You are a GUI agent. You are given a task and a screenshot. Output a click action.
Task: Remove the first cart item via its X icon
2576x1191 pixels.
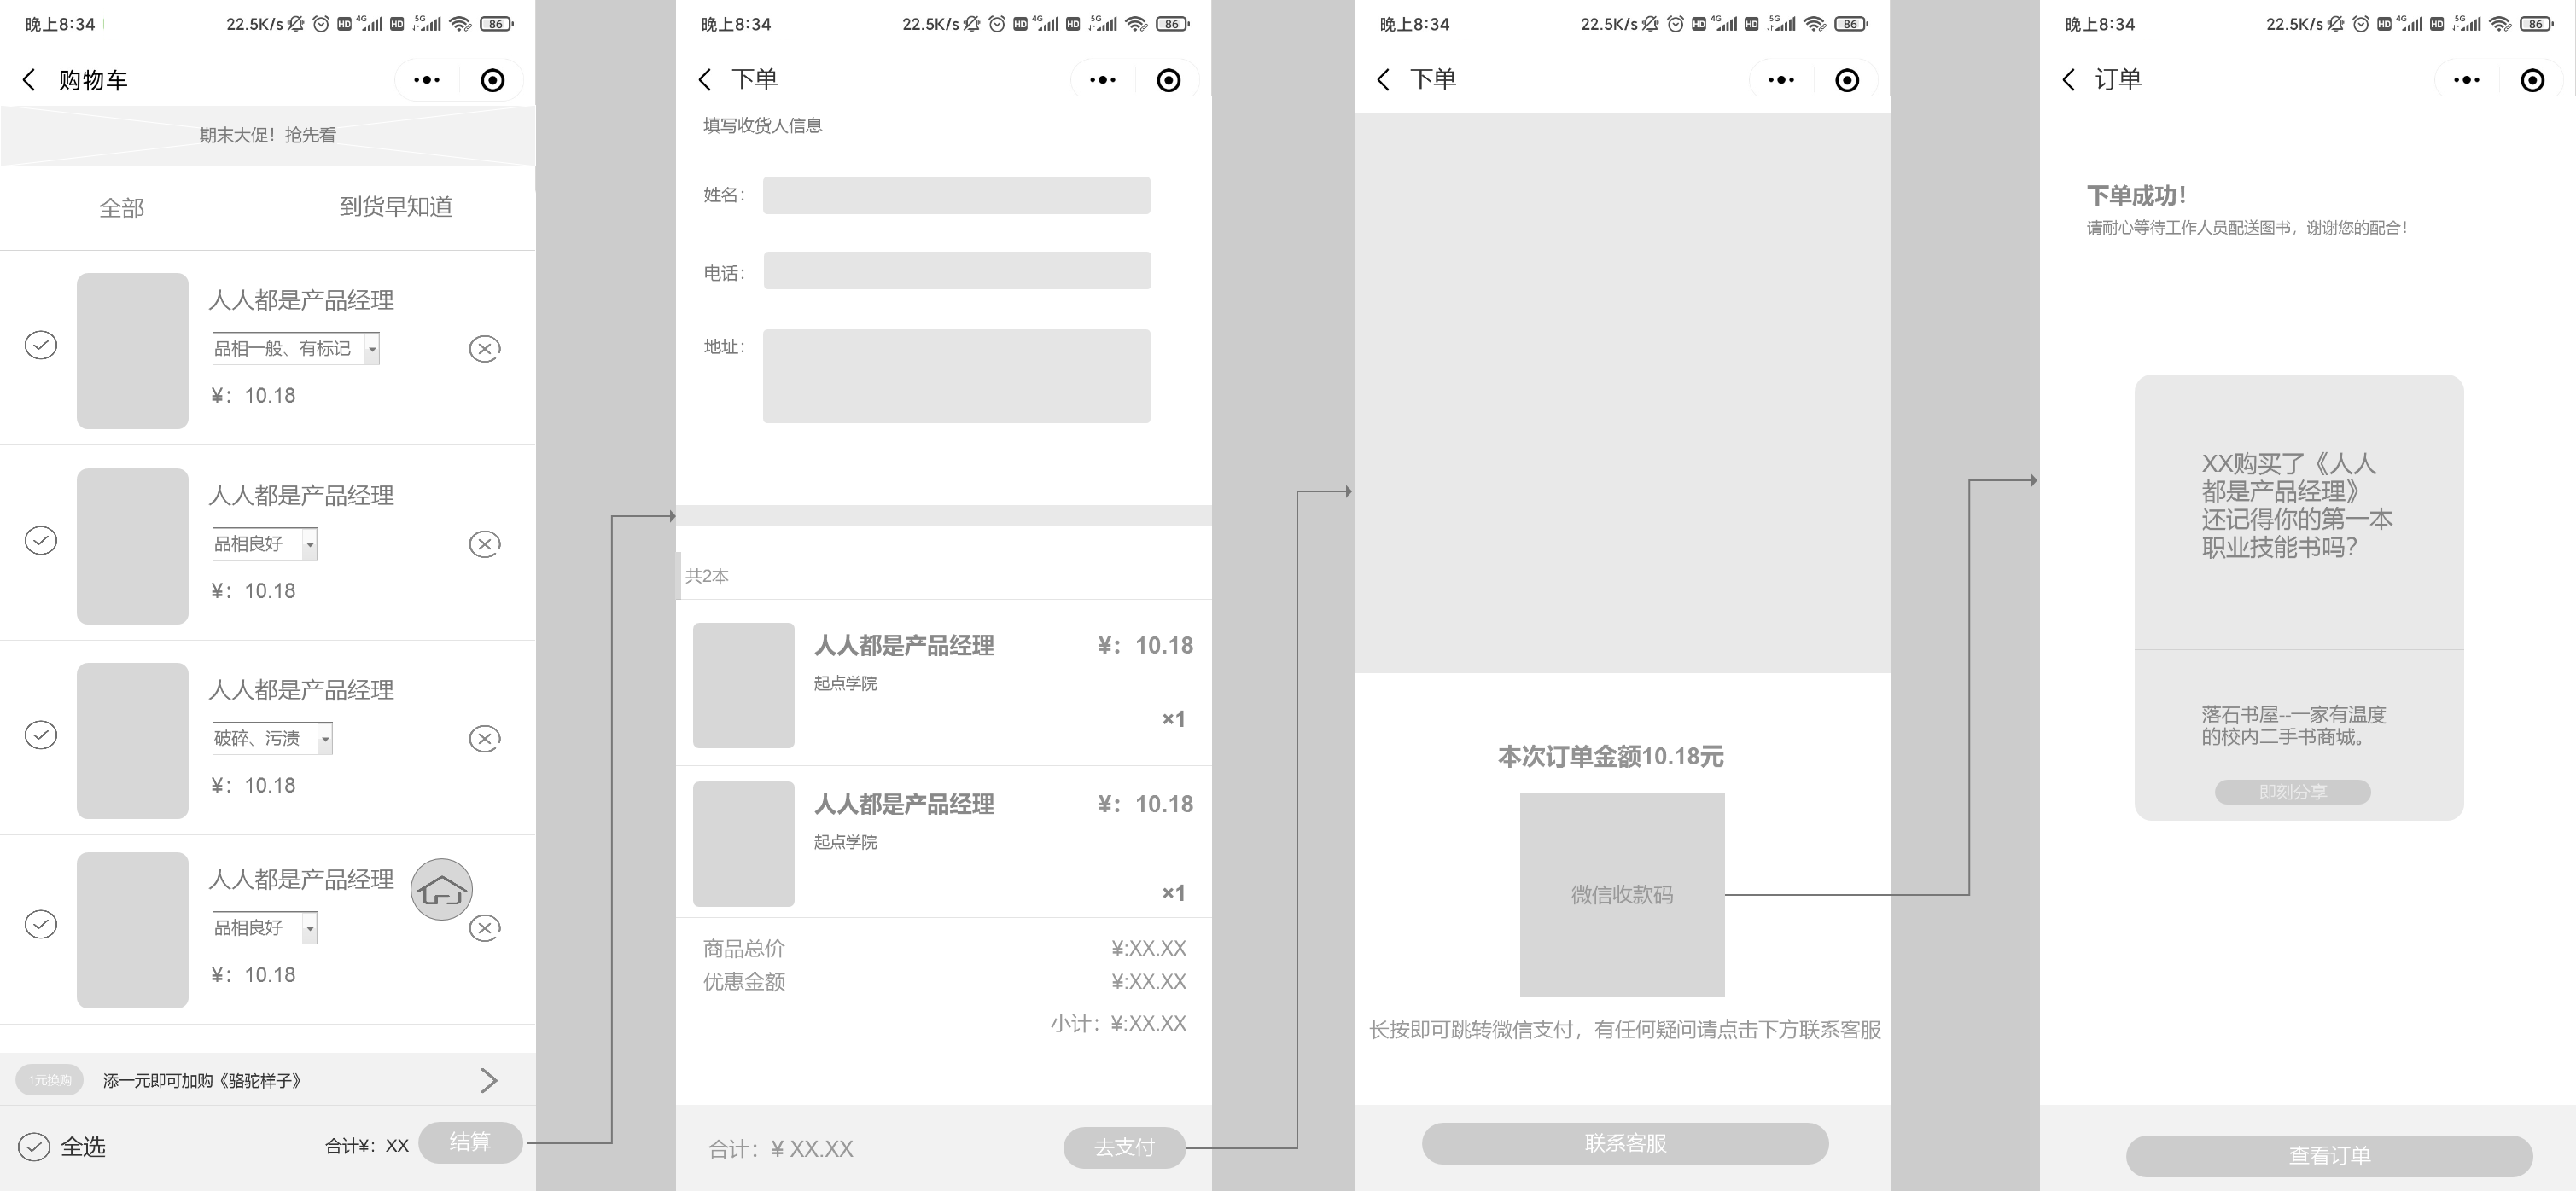(x=485, y=349)
